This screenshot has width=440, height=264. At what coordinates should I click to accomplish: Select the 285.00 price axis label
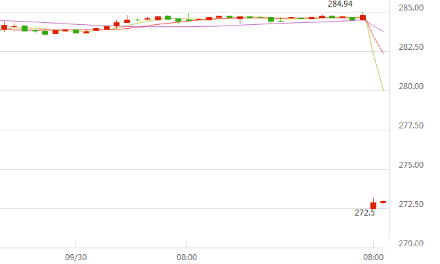click(411, 8)
